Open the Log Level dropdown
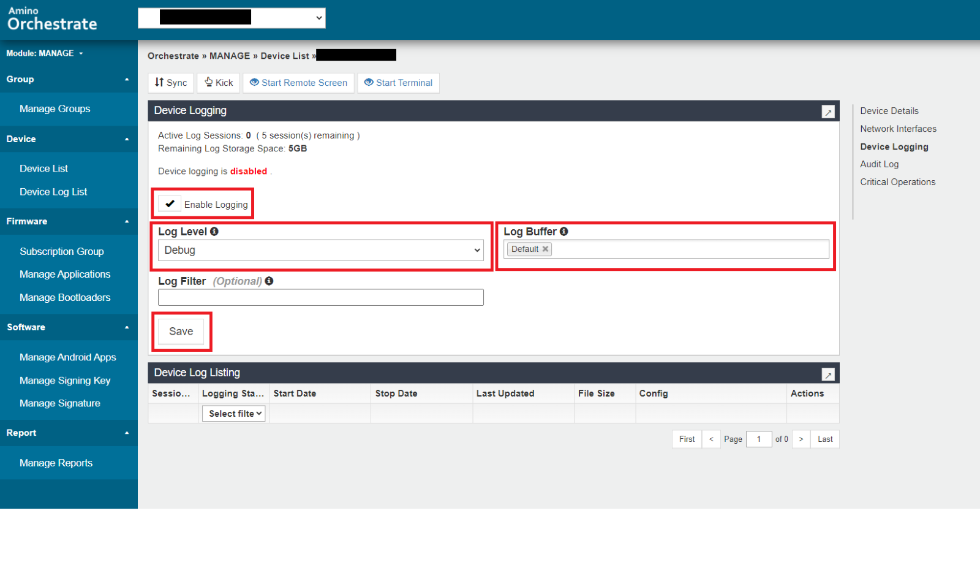 pyautogui.click(x=321, y=250)
